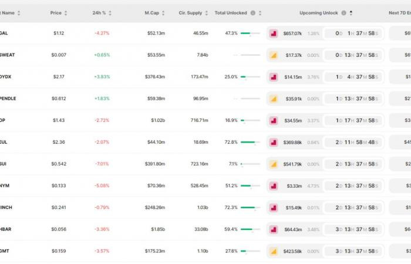Click the yellow unlock icon in SUI row

point(274,164)
